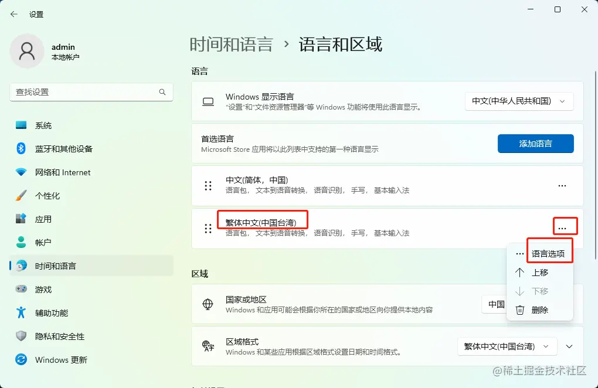Open more options for 中文(简体，中国)
Screen dimensions: 598x388
[562, 186]
